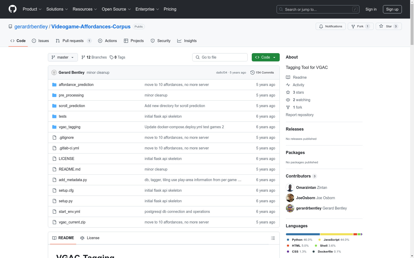Open the gerardrbentley owner link
The width and height of the screenshot is (414, 258).
coord(31,27)
